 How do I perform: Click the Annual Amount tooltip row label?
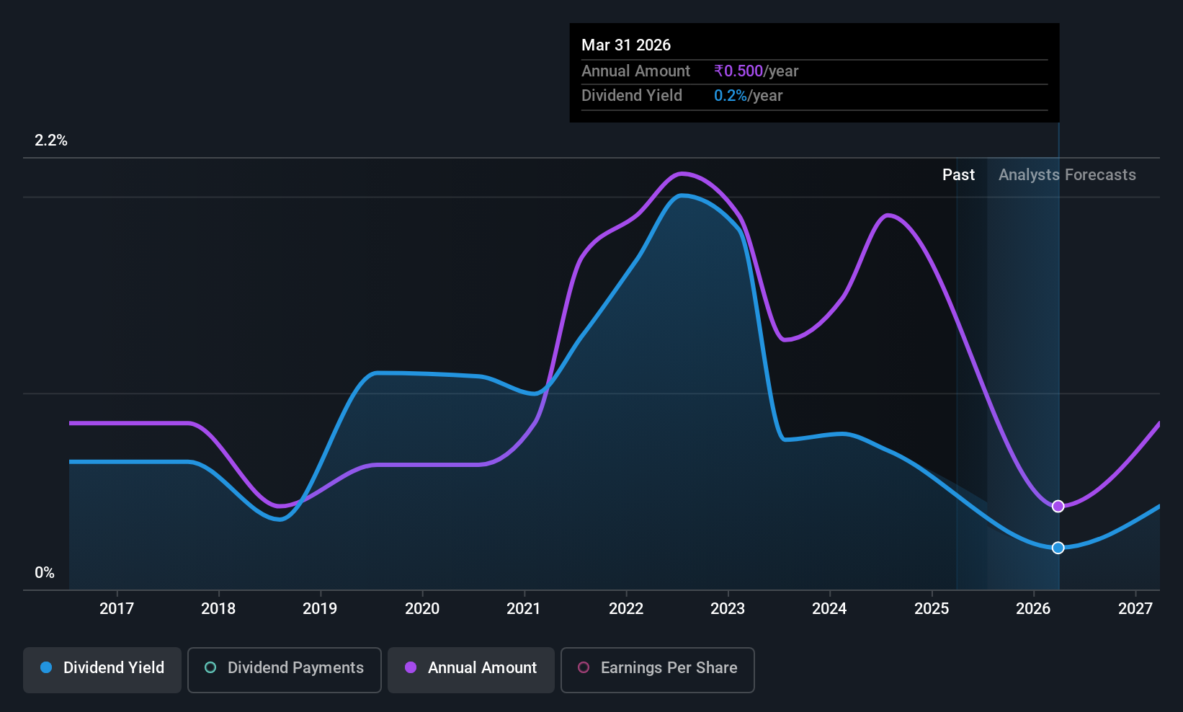tap(635, 71)
